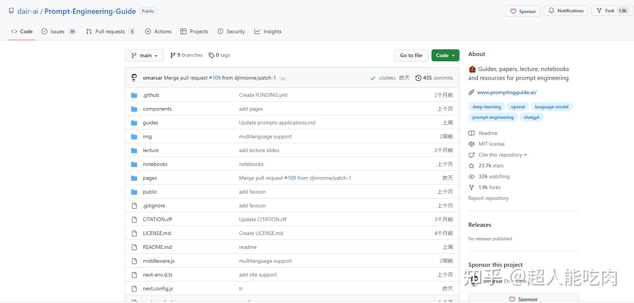This screenshot has height=303, width=634.
Task: Click the top Sponsor heart button
Action: [523, 11]
